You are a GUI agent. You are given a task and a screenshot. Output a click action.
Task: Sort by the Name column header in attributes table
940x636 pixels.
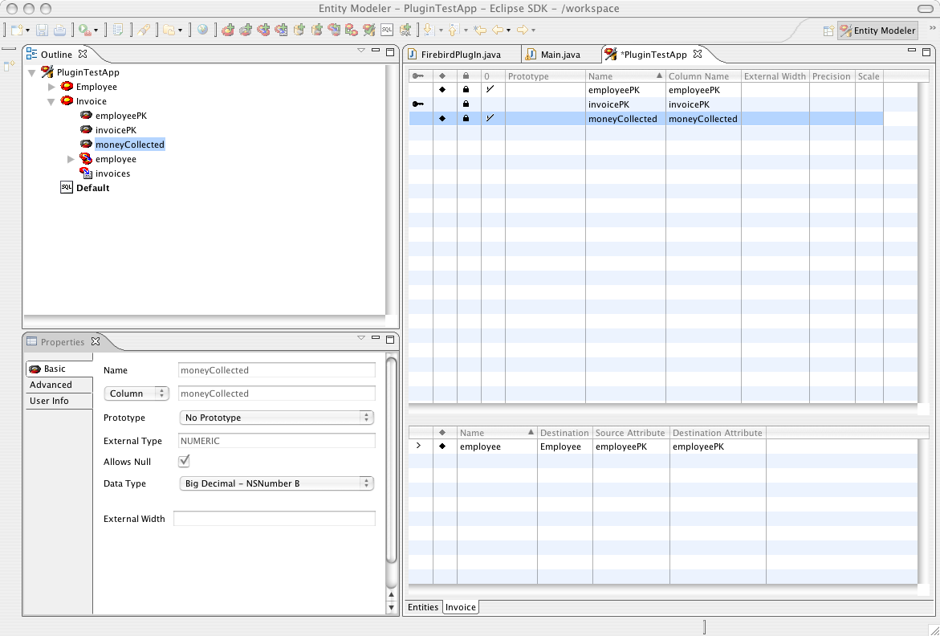click(625, 76)
